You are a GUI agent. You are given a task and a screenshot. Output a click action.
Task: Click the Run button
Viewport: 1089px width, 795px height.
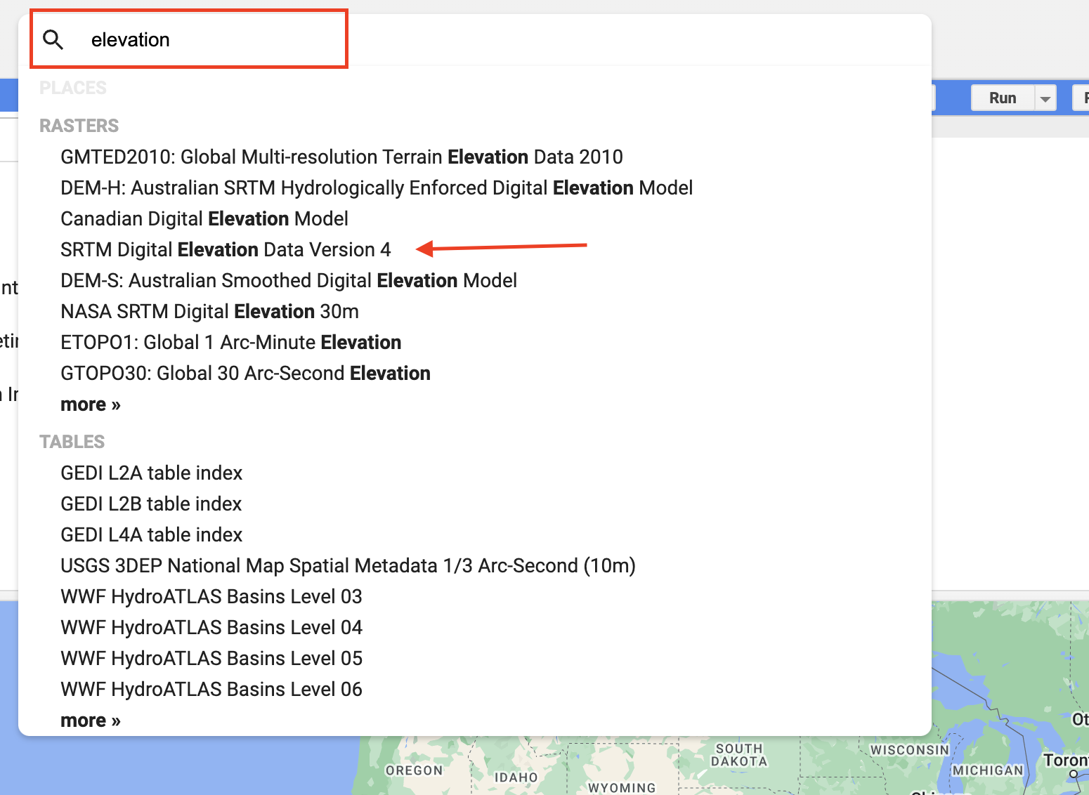pyautogui.click(x=1003, y=98)
